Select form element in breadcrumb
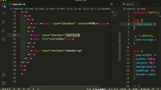This screenshot has width=161, height=90. [x=62, y=9]
